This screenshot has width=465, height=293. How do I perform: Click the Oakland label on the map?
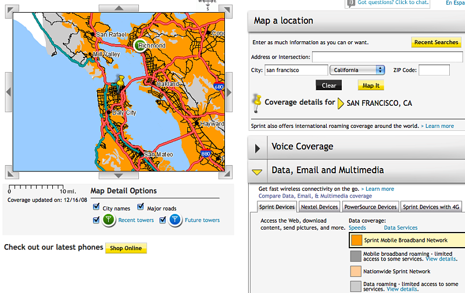pos(167,84)
